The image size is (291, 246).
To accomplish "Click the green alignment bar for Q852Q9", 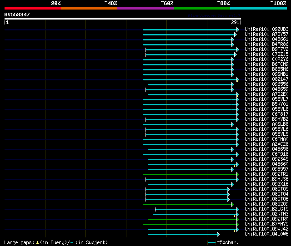I will coord(187,205).
